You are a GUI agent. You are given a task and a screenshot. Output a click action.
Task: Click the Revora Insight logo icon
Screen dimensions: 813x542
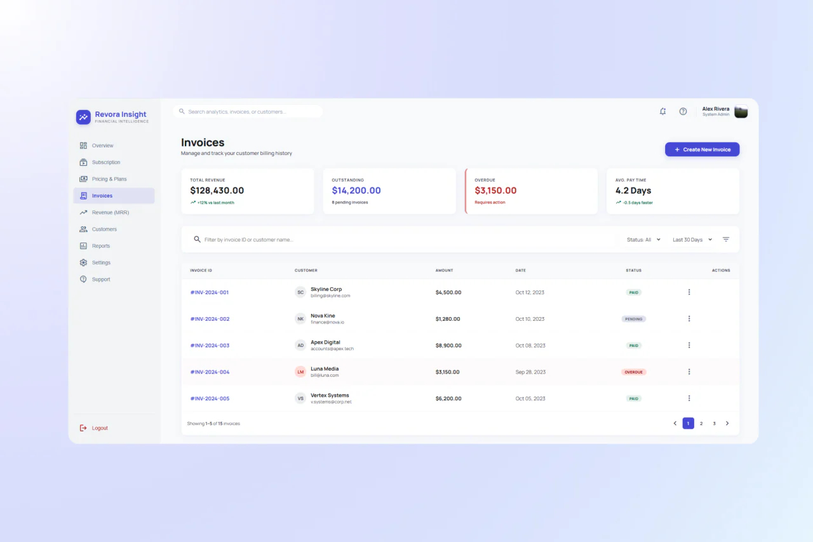pyautogui.click(x=83, y=117)
